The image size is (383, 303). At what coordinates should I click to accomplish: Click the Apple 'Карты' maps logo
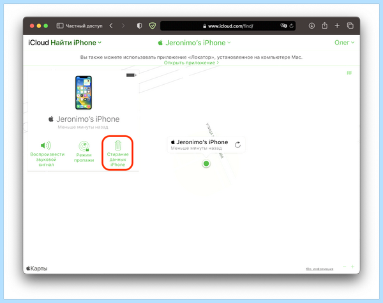point(37,269)
